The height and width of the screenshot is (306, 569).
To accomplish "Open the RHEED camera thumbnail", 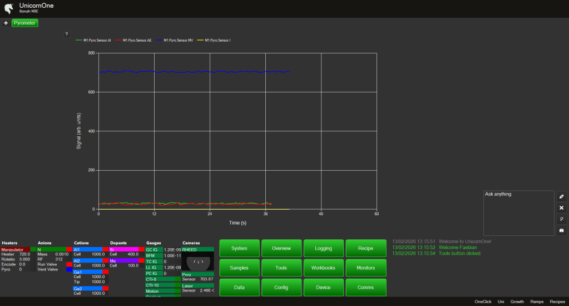I will [197, 261].
